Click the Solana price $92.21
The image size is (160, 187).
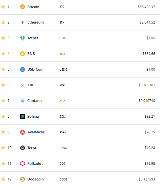pyautogui.click(x=150, y=116)
